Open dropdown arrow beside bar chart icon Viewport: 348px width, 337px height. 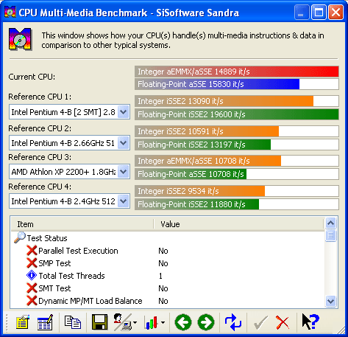(163, 322)
